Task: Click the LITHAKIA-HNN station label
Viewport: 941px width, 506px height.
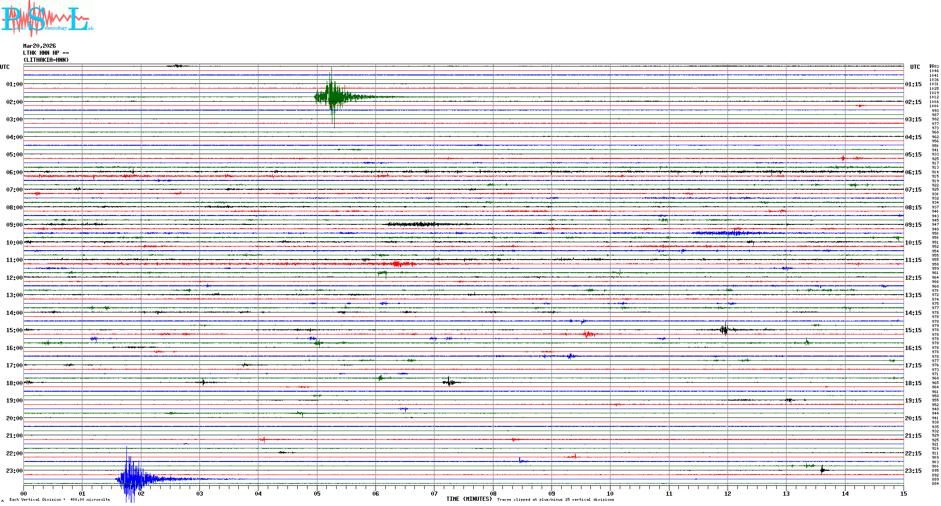Action: [x=46, y=60]
